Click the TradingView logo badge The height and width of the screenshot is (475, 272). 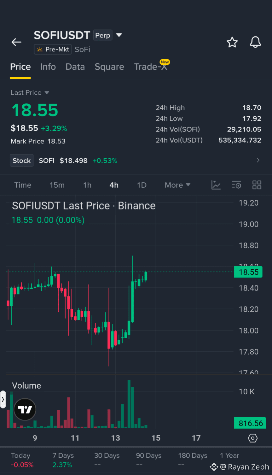(25, 409)
